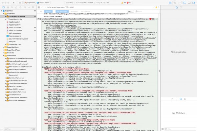This screenshot has width=197, height=131.
Task: Click the Stop button in toolbar
Action: (20, 3)
